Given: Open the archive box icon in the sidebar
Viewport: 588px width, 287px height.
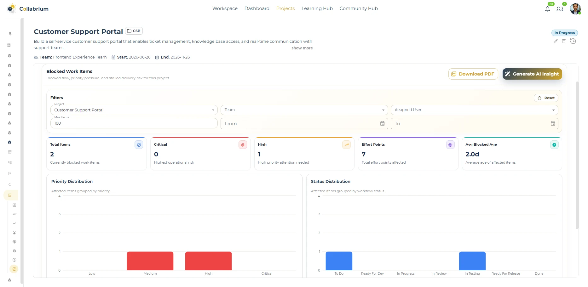Looking at the screenshot, I should coord(10,152).
